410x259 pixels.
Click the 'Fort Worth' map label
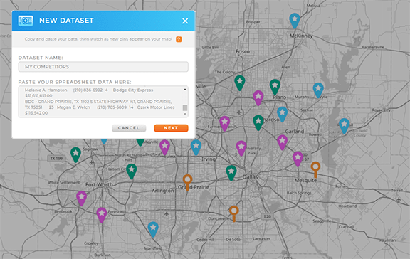click(x=99, y=184)
